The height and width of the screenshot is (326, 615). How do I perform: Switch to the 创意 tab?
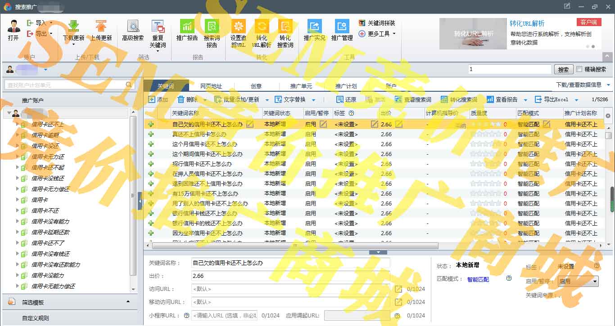point(256,86)
